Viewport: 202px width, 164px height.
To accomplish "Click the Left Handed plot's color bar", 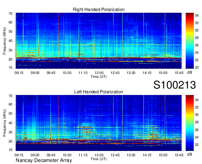I will [x=190, y=123].
